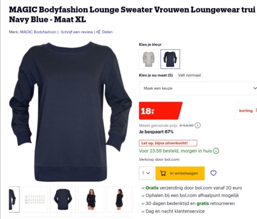Click the Delen share link
The image size is (257, 219).
(107, 32)
